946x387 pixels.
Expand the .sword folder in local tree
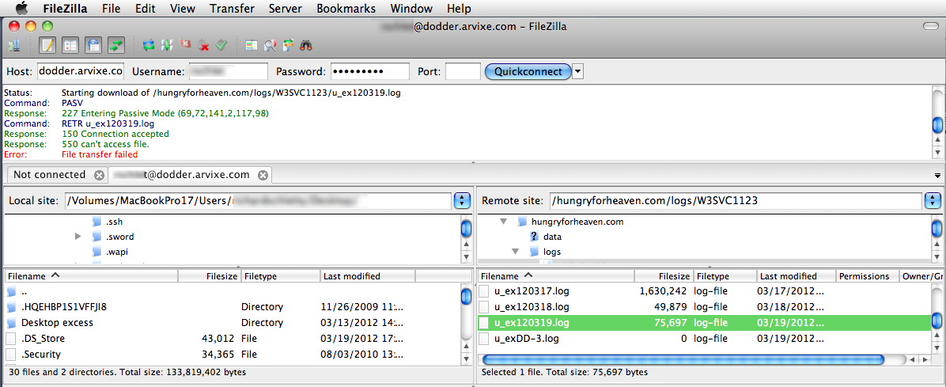(78, 237)
